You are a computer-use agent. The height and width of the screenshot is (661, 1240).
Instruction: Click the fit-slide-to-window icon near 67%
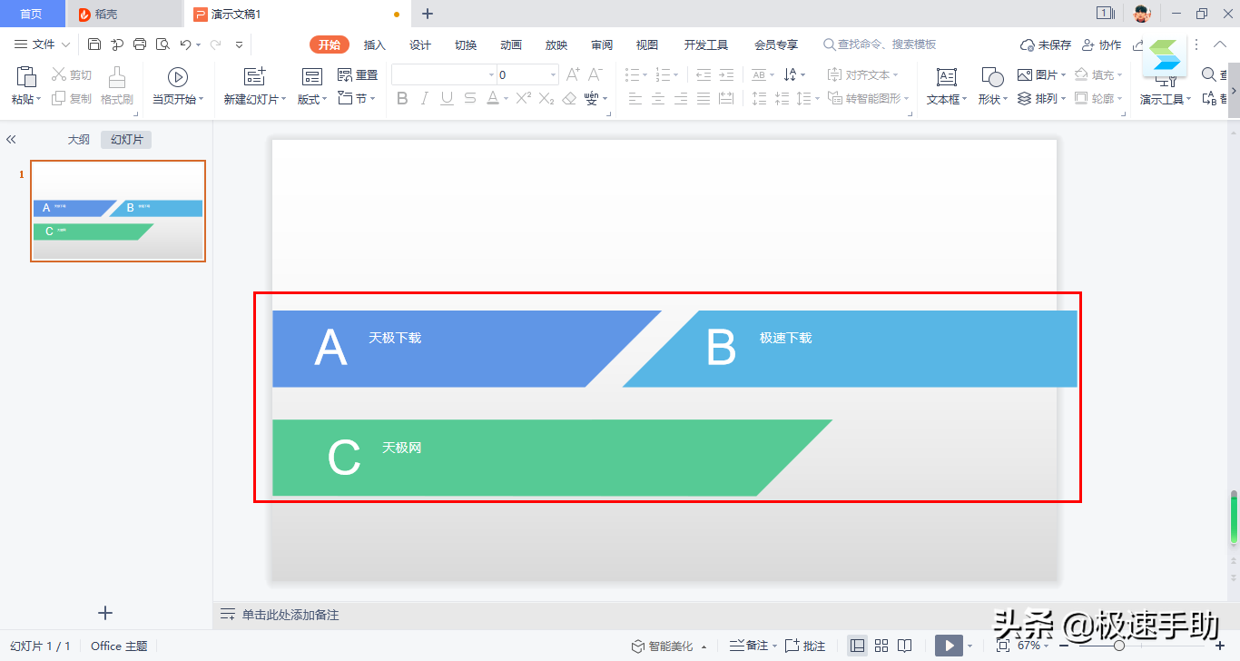[1003, 646]
